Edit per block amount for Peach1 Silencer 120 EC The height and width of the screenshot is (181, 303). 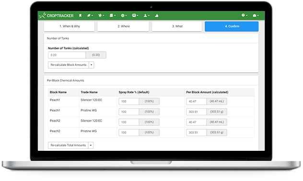pyautogui.click(x=197, y=102)
